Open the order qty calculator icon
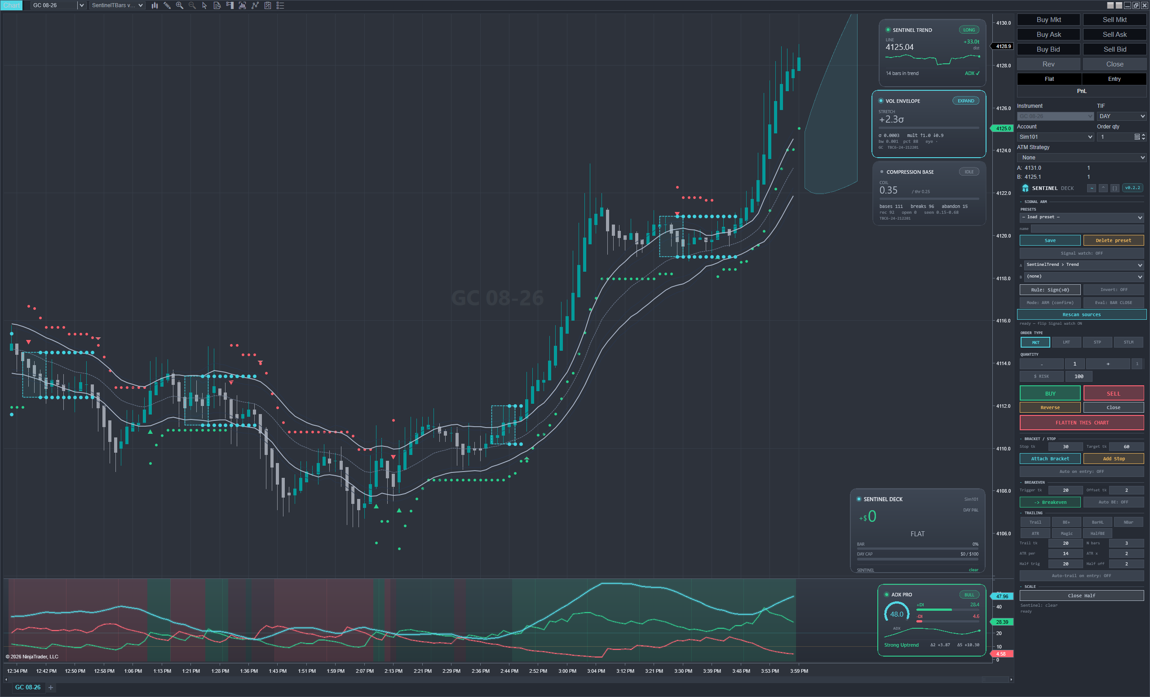This screenshot has width=1150, height=697. pyautogui.click(x=1137, y=137)
